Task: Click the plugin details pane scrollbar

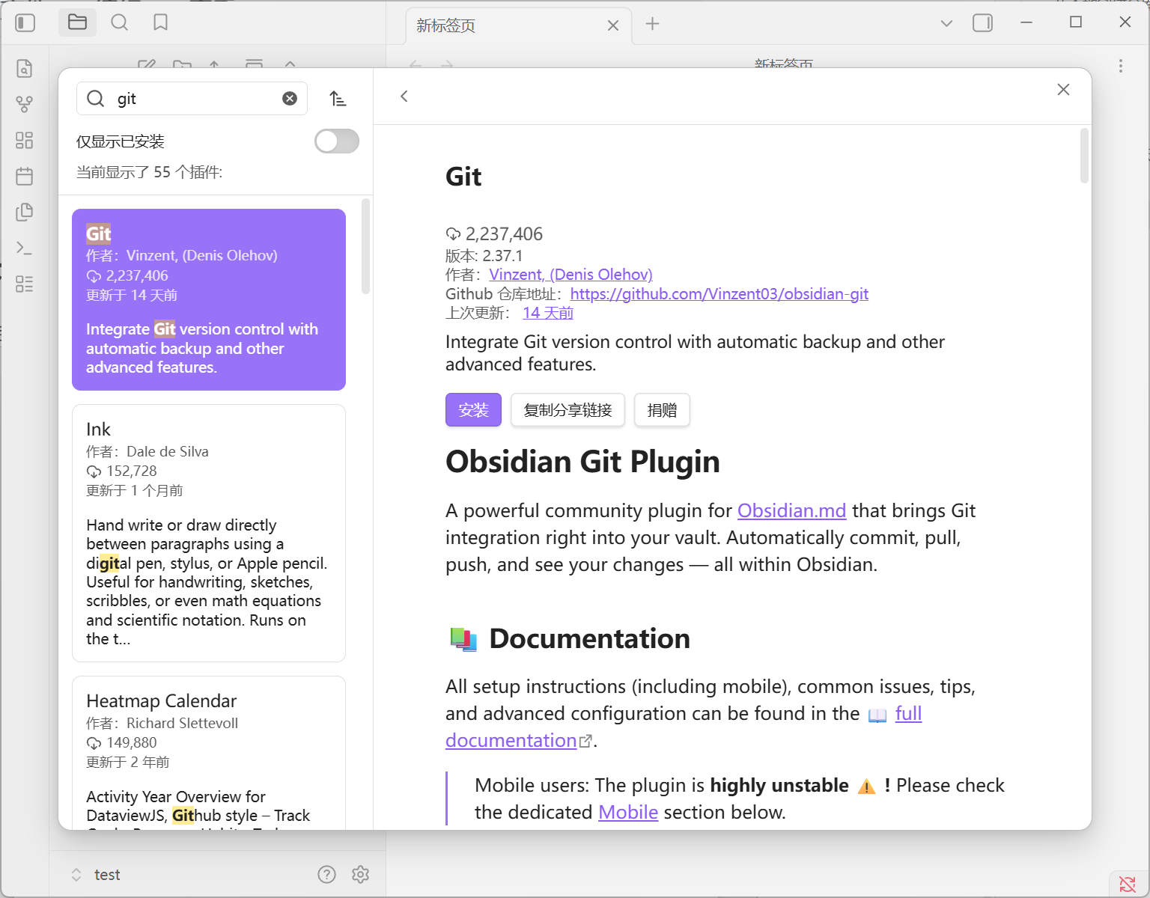Action: (1084, 156)
